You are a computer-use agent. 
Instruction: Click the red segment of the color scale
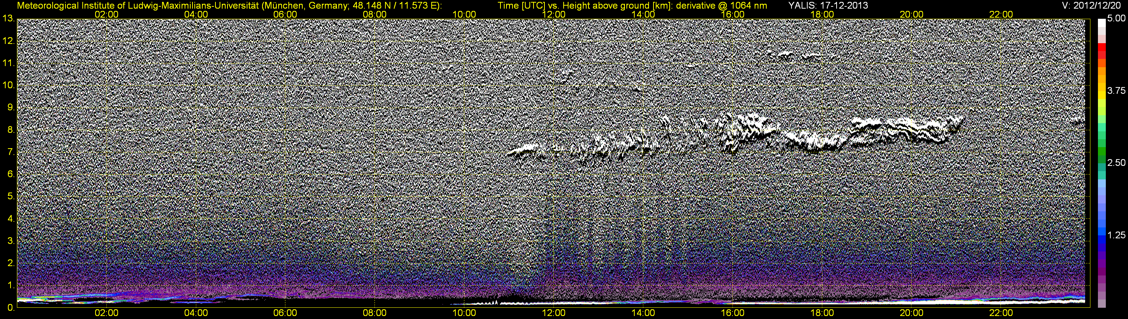pyautogui.click(x=1102, y=48)
